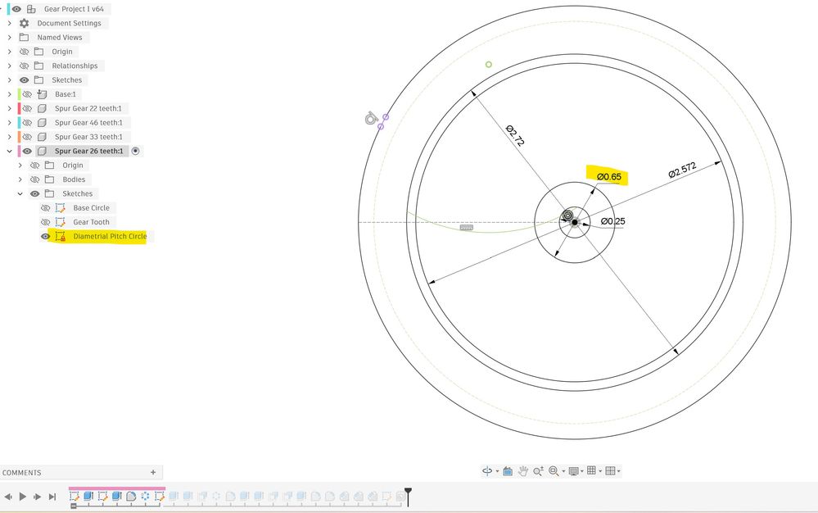Hide Spur Gear 26 teeth component
The width and height of the screenshot is (818, 513).
27,151
